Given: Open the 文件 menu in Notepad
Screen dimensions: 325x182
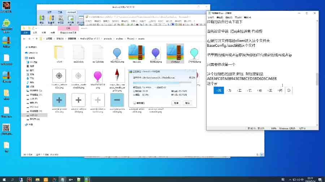Looking at the screenshot, I should pos(210,17).
